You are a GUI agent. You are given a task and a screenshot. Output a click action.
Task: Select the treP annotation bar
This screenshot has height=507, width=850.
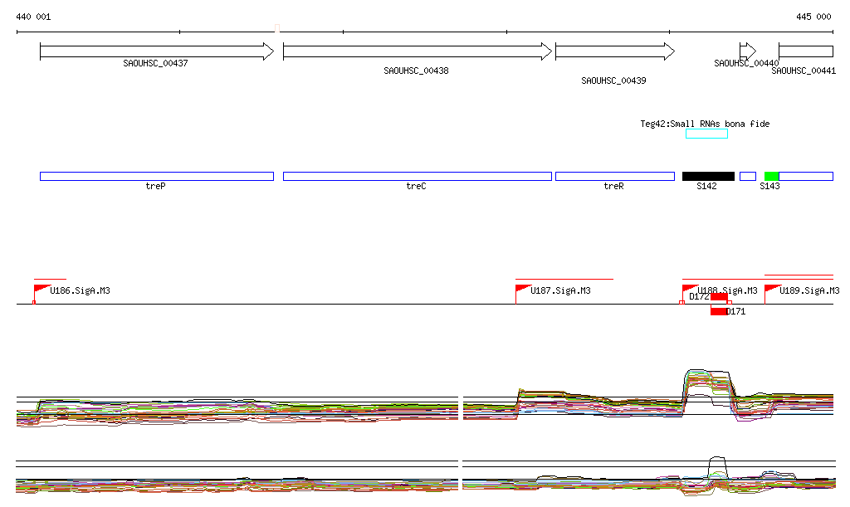(x=156, y=176)
